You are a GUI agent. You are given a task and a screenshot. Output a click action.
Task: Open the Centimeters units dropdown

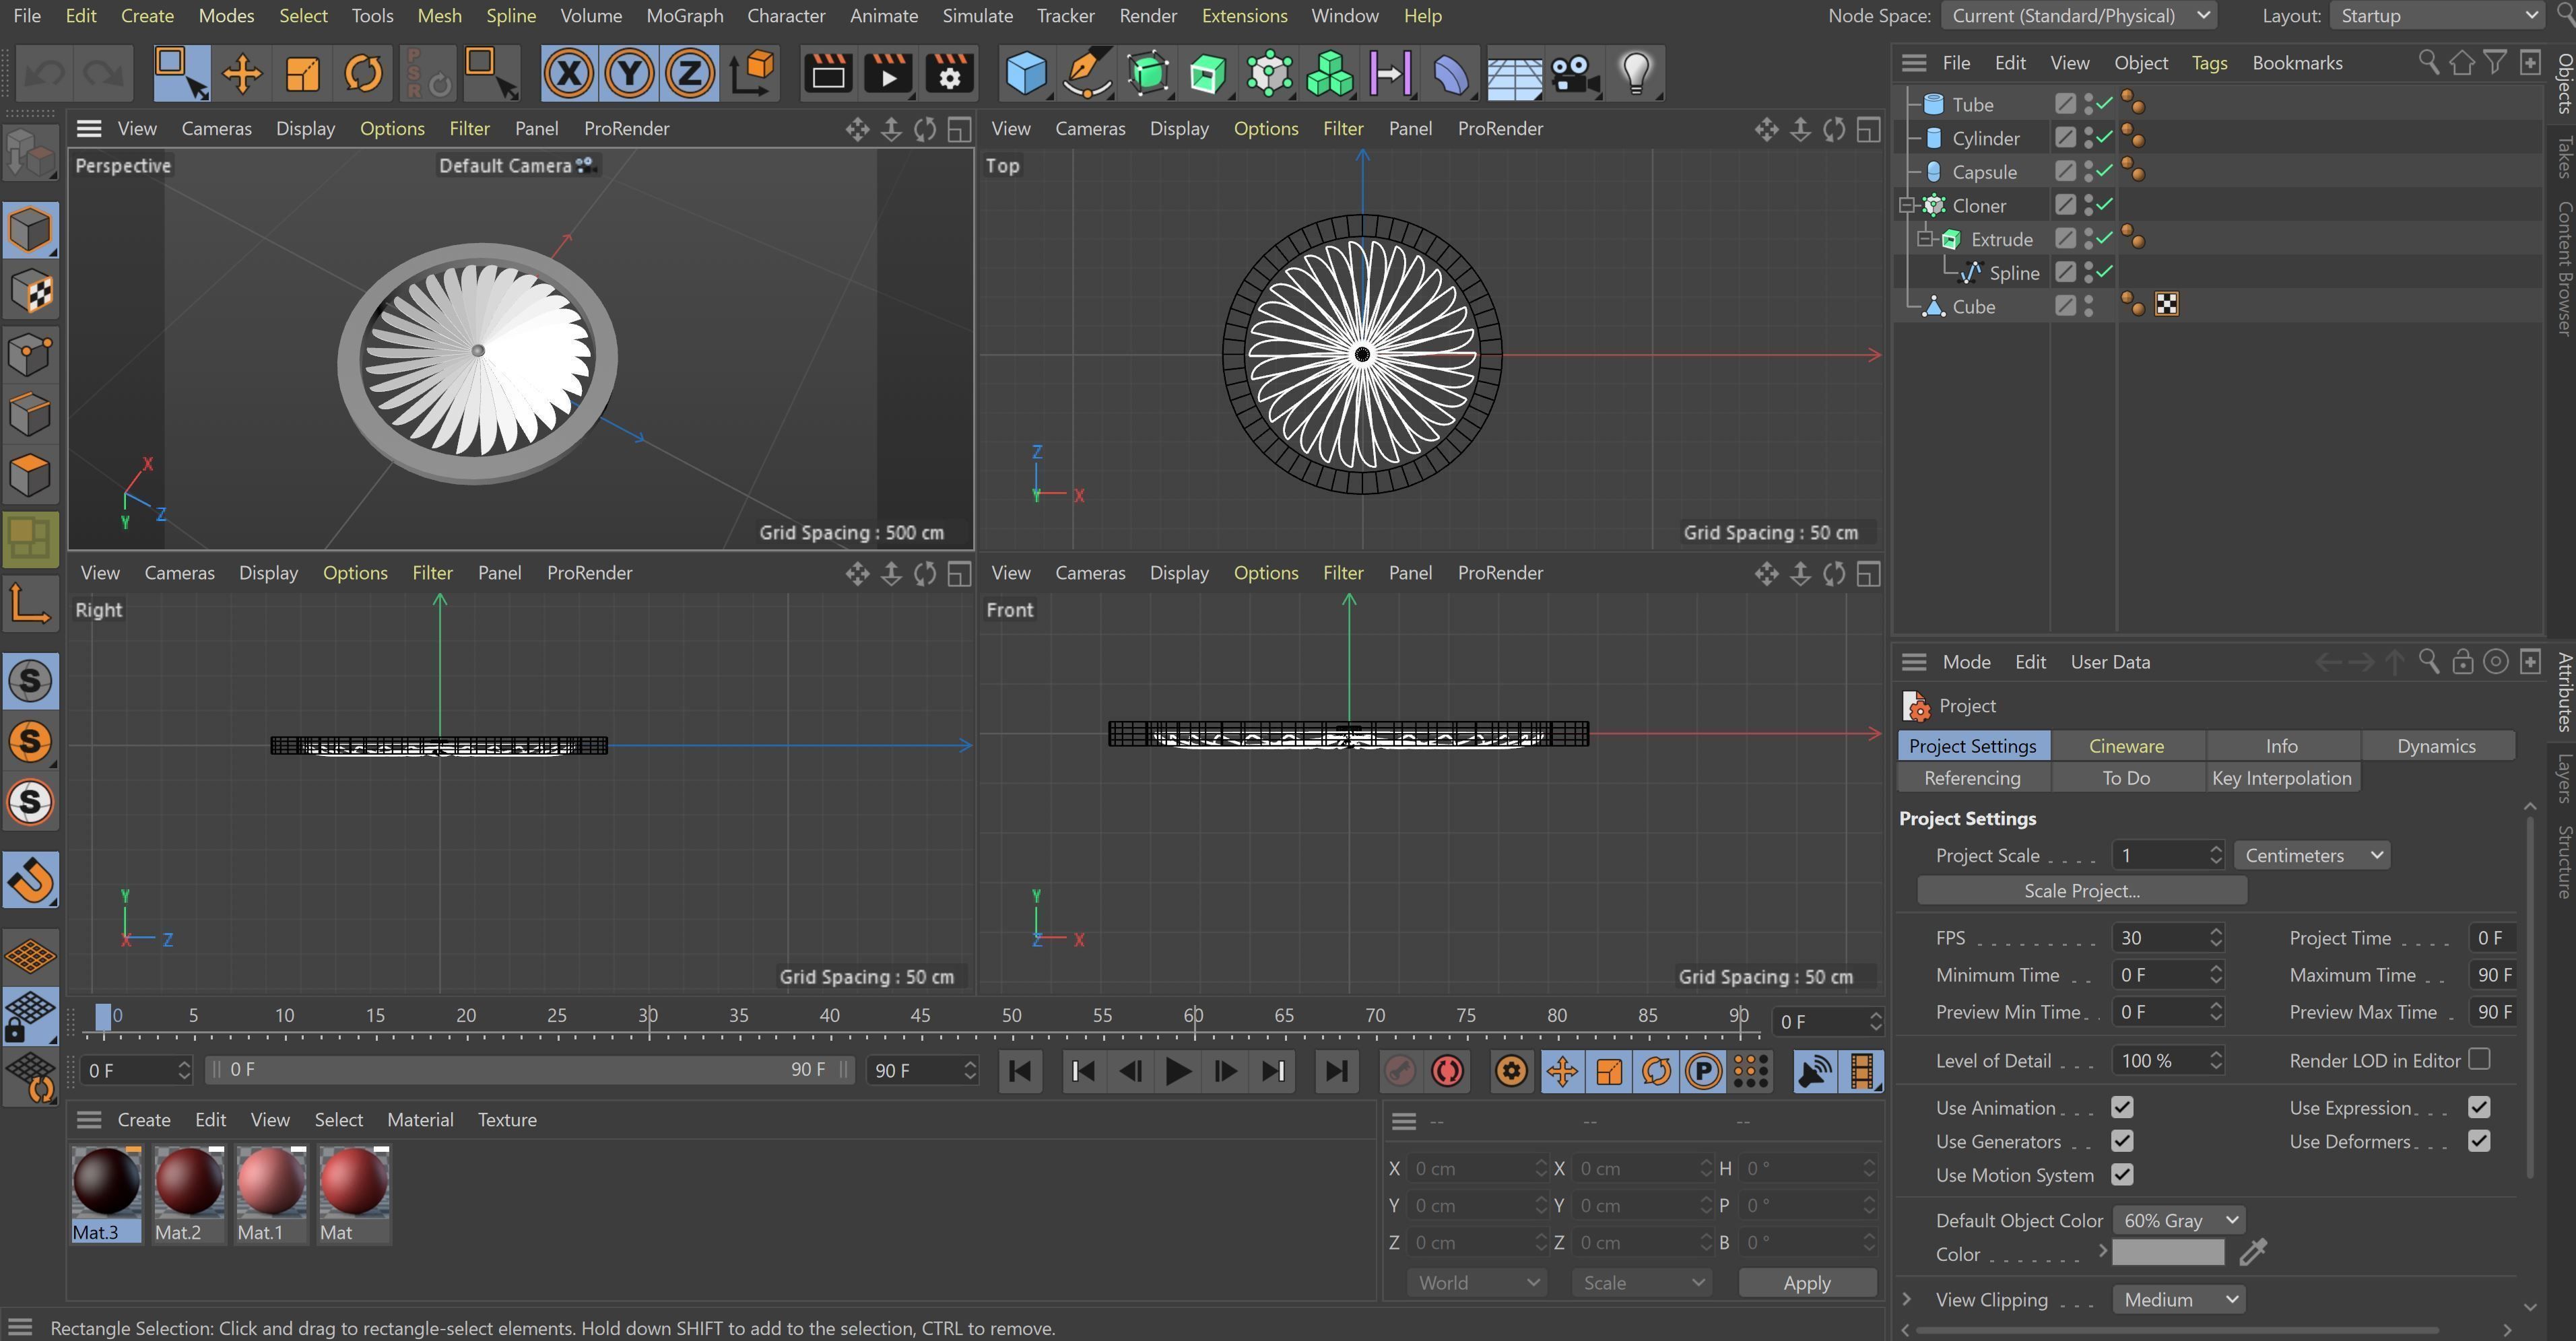tap(2311, 854)
